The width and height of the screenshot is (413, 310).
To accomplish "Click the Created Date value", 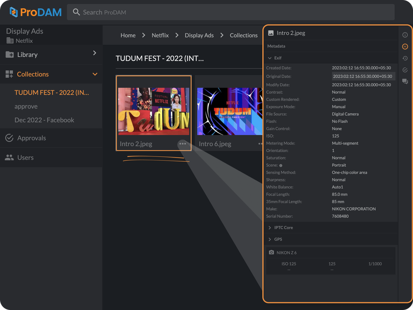I will tap(361, 68).
